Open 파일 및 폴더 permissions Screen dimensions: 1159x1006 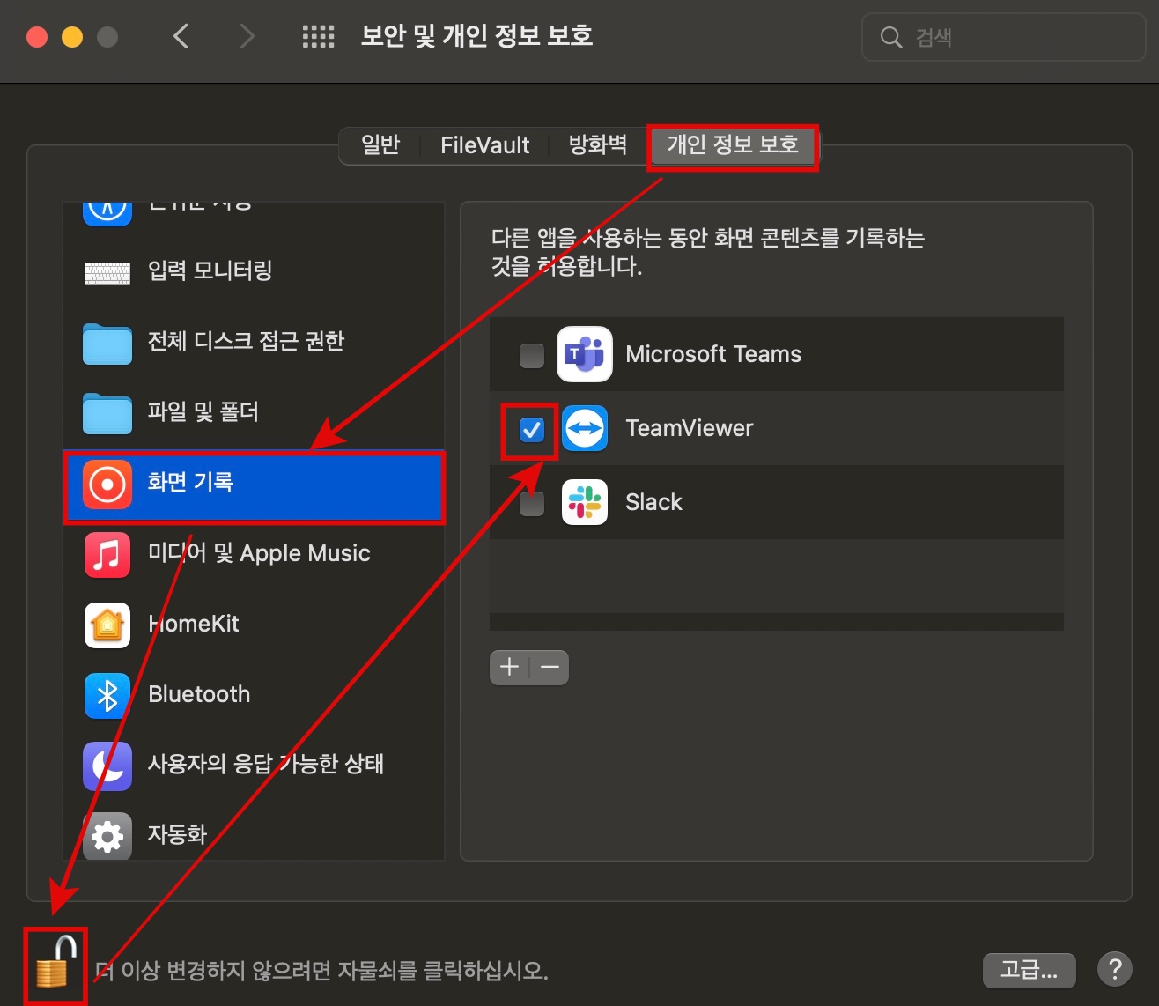click(107, 413)
